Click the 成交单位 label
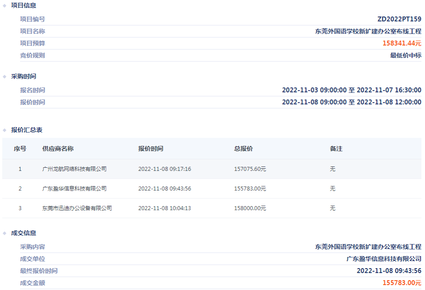The height and width of the screenshot is (290, 425). (x=33, y=259)
